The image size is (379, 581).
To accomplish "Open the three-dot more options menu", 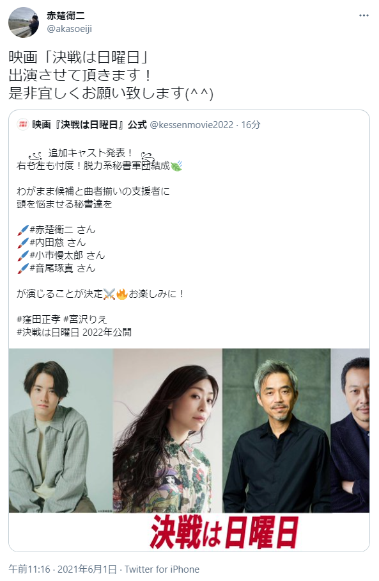I will pyautogui.click(x=364, y=15).
